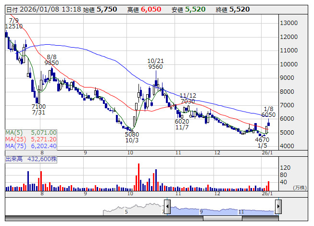Click the 11/12 7030 peak annotation
The image size is (314, 226).
pos(188,99)
